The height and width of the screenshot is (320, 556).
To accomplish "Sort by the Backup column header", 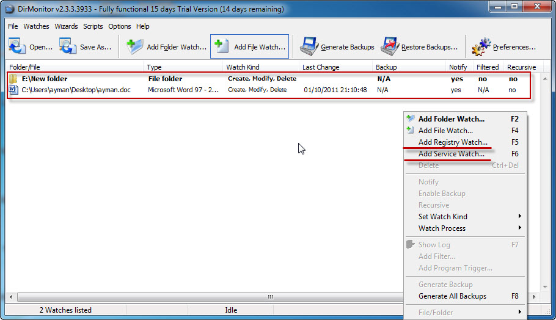I will pos(409,67).
